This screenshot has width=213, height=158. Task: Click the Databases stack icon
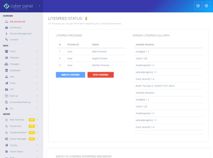6,70
